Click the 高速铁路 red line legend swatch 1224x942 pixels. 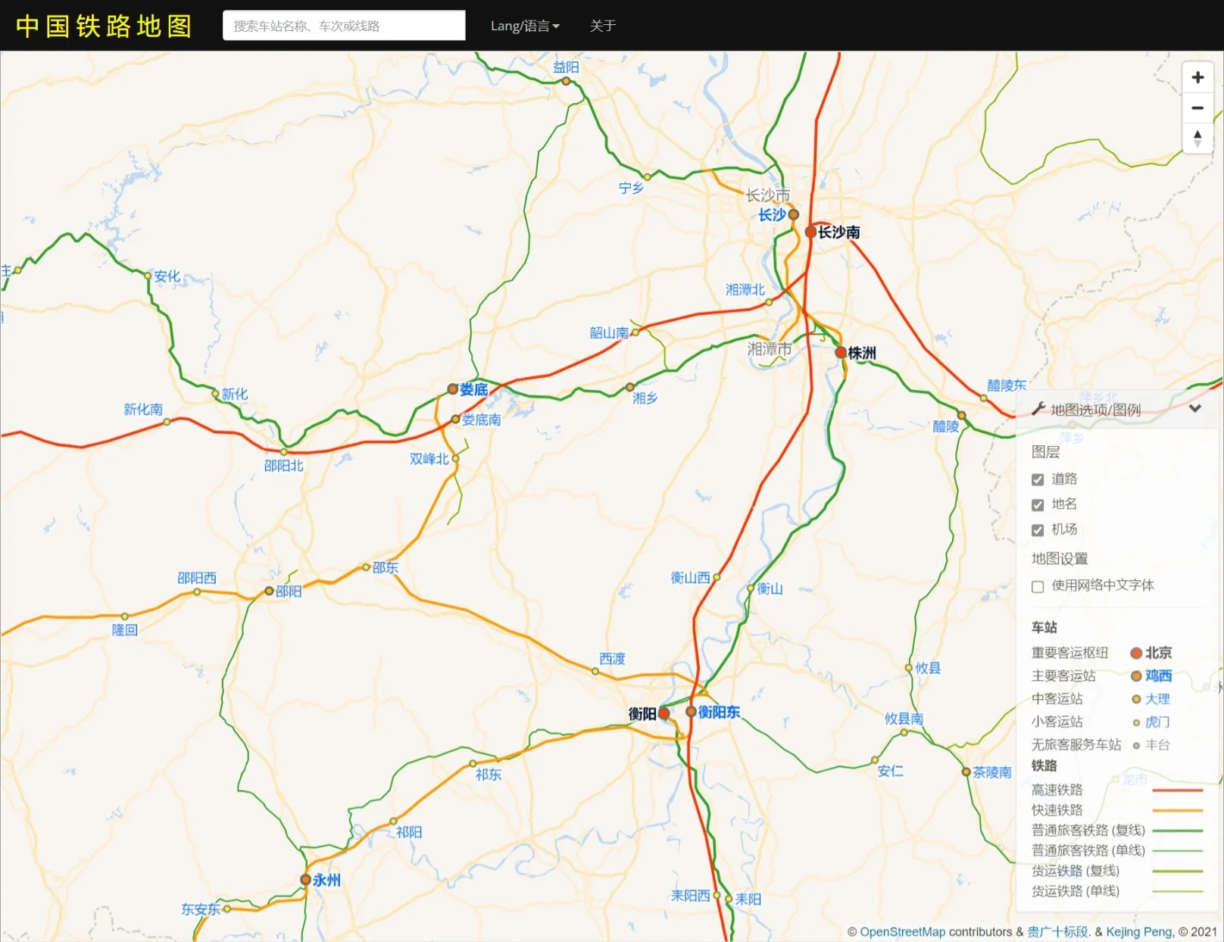pyautogui.click(x=1177, y=790)
